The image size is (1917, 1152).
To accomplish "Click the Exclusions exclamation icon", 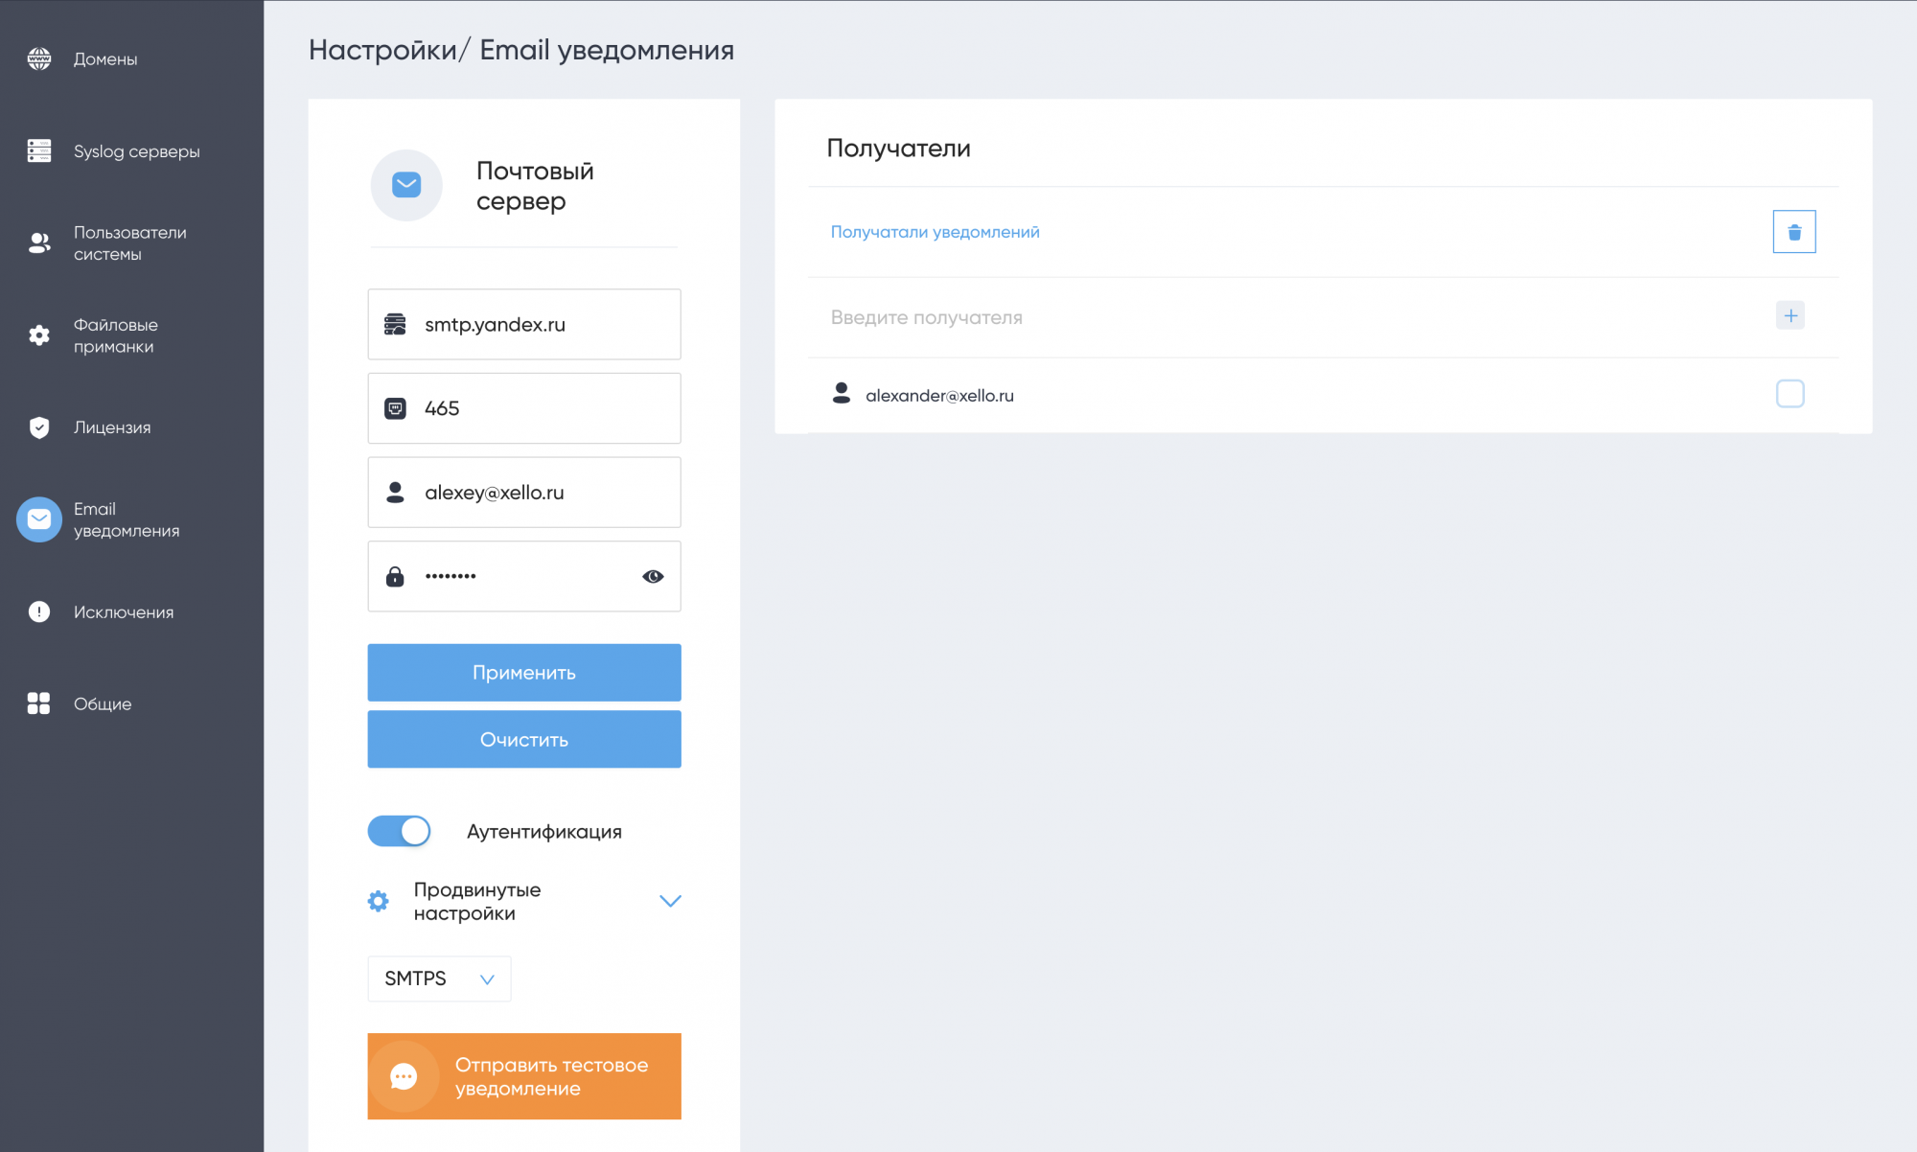I will point(39,611).
